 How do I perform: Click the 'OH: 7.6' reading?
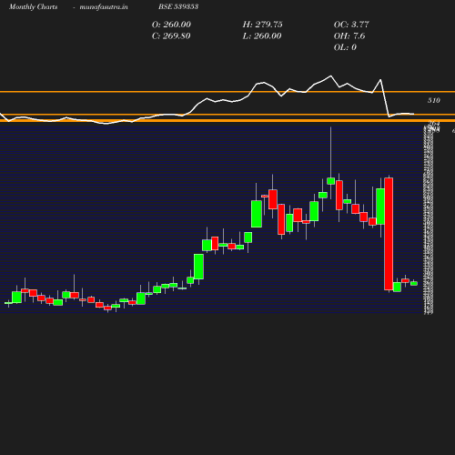coord(349,36)
